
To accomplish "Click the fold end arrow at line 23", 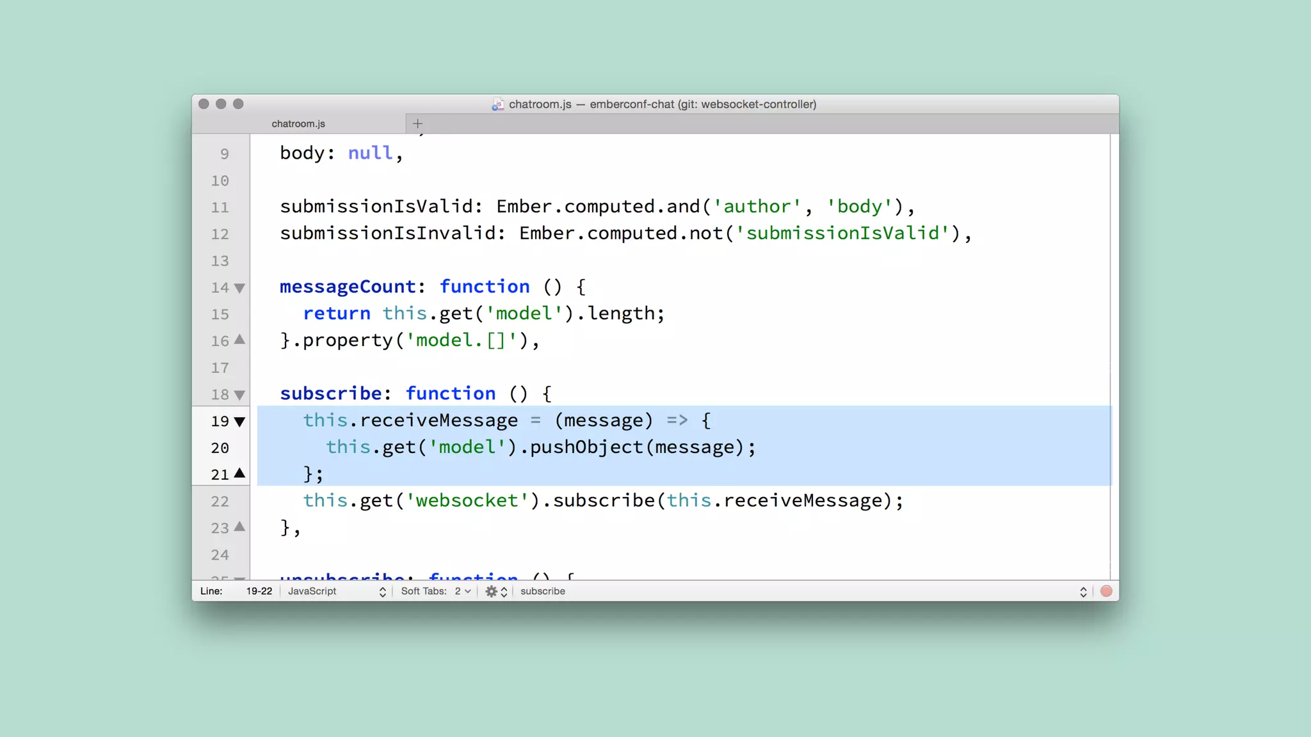I will (239, 527).
